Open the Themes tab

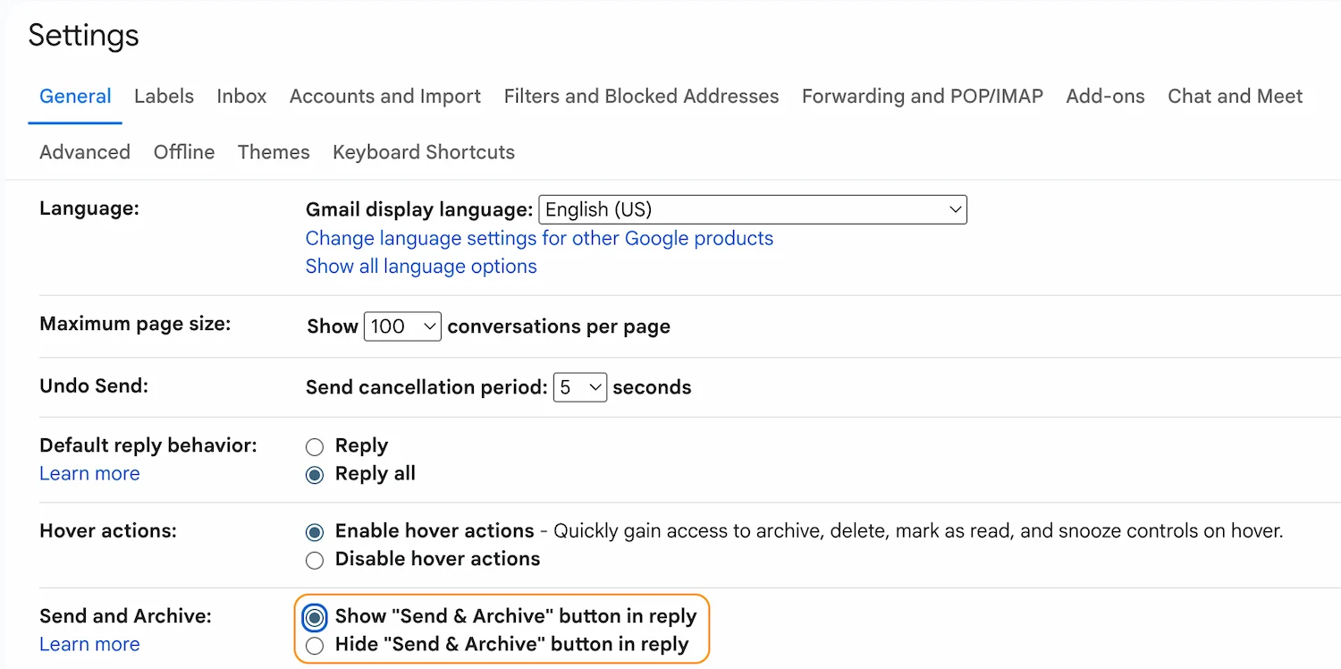click(x=274, y=152)
